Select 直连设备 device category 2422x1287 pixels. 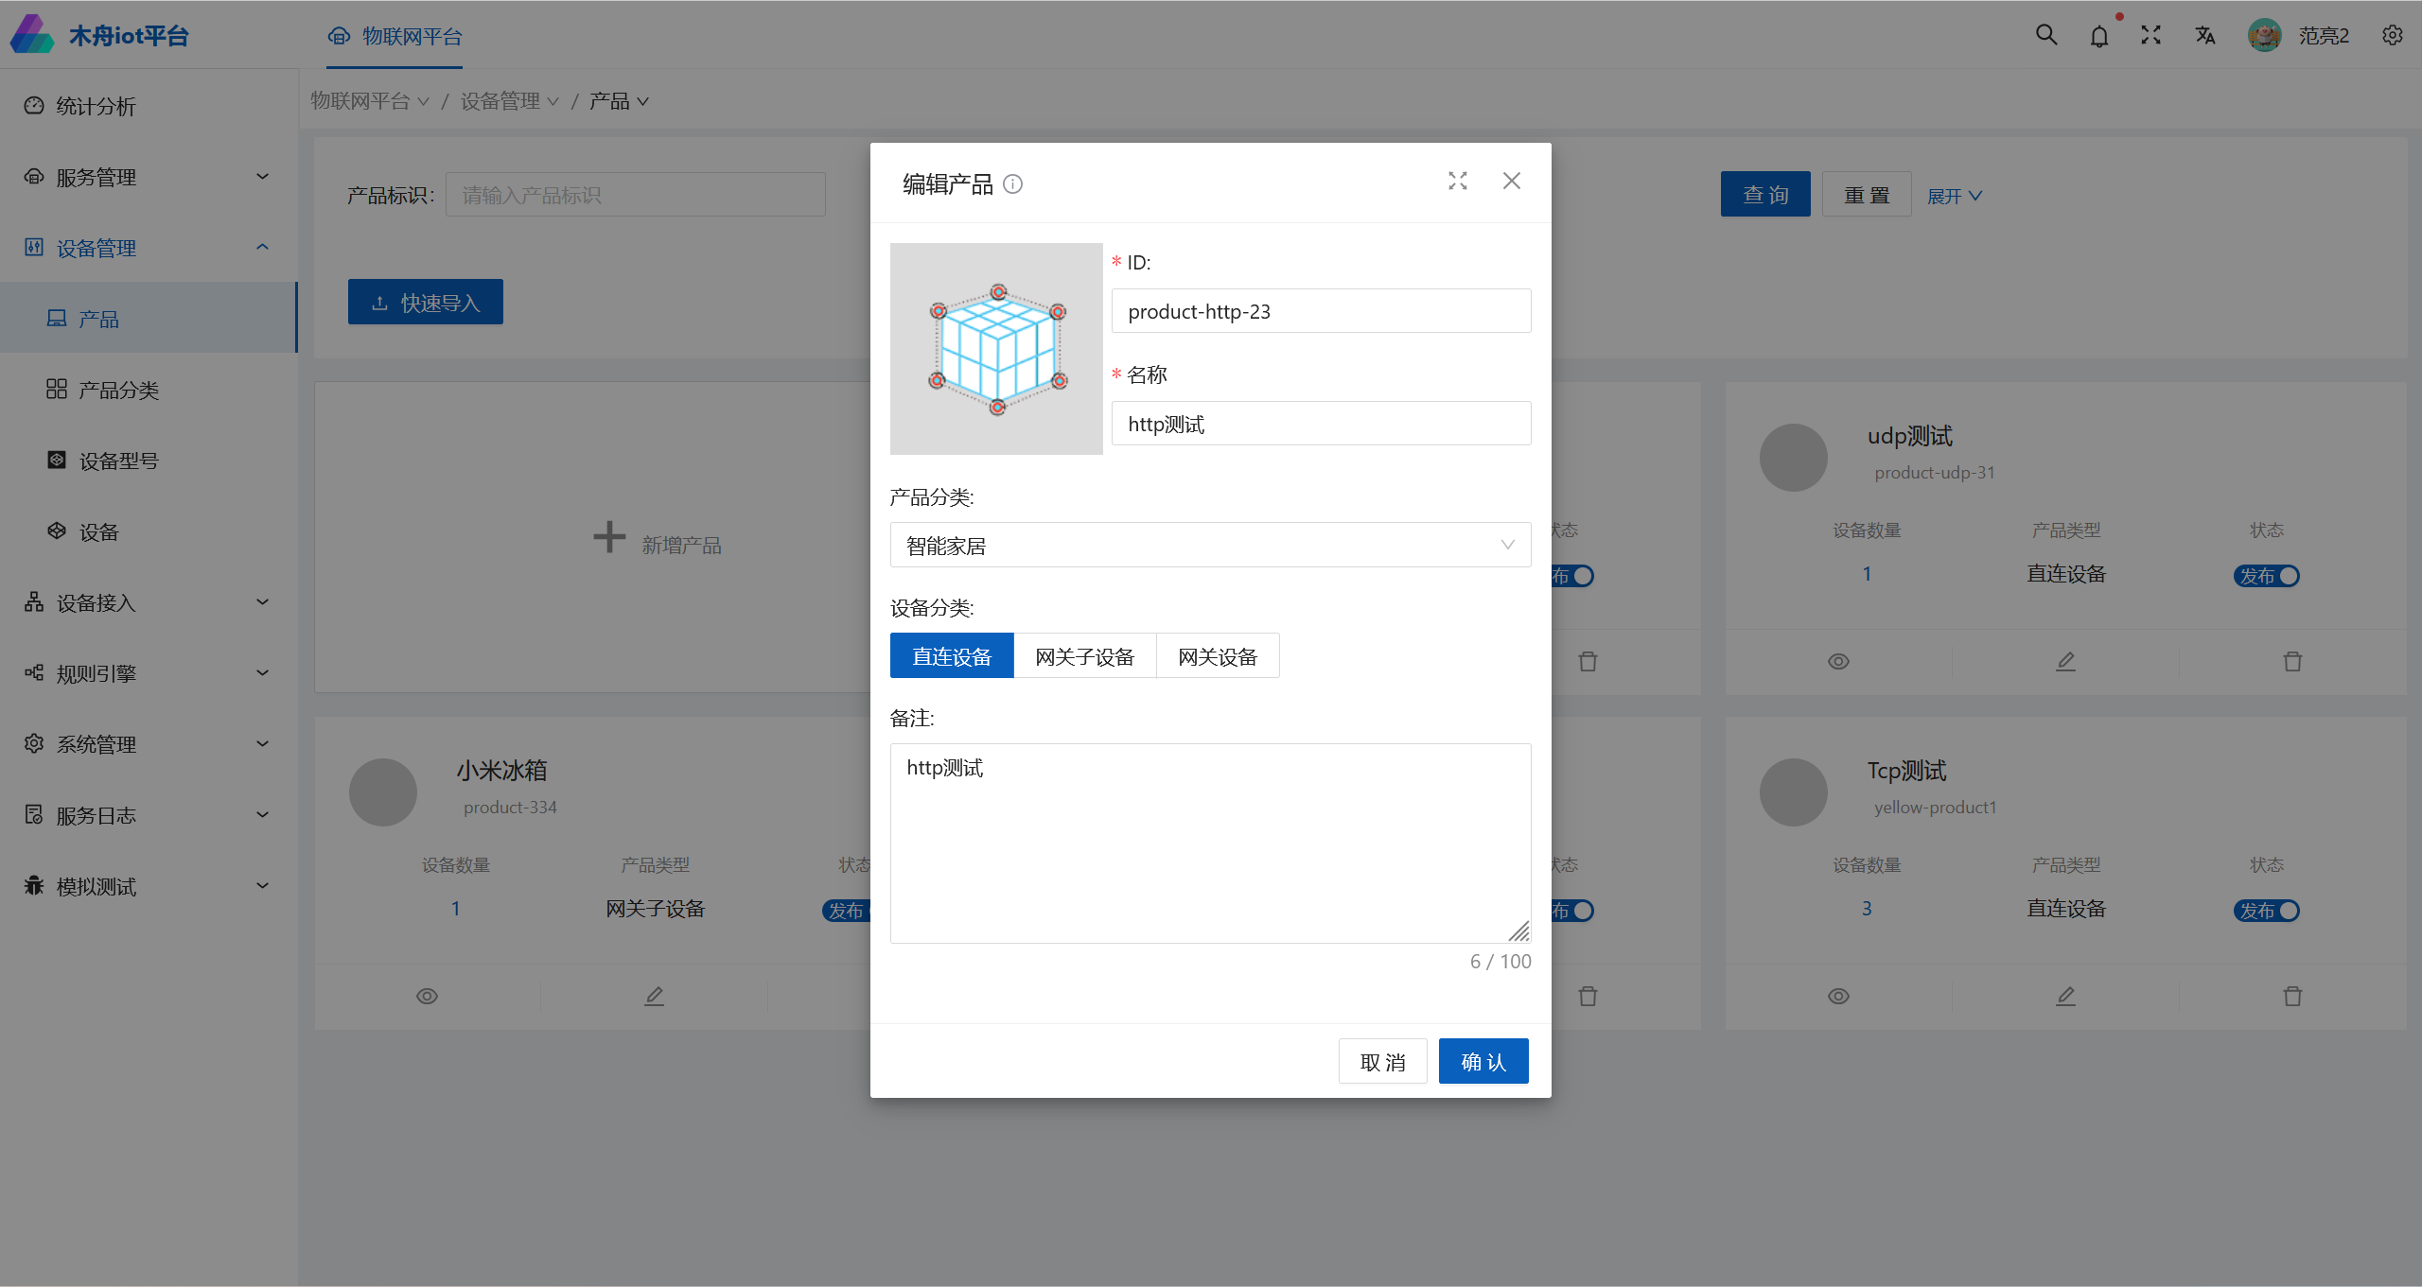click(x=952, y=656)
